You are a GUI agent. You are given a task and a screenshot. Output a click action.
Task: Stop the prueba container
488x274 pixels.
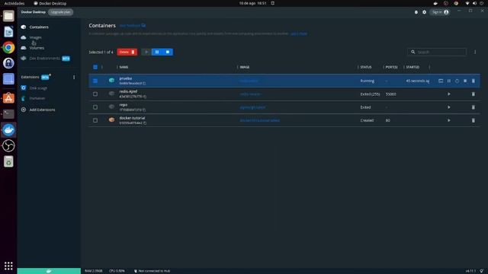point(465,81)
